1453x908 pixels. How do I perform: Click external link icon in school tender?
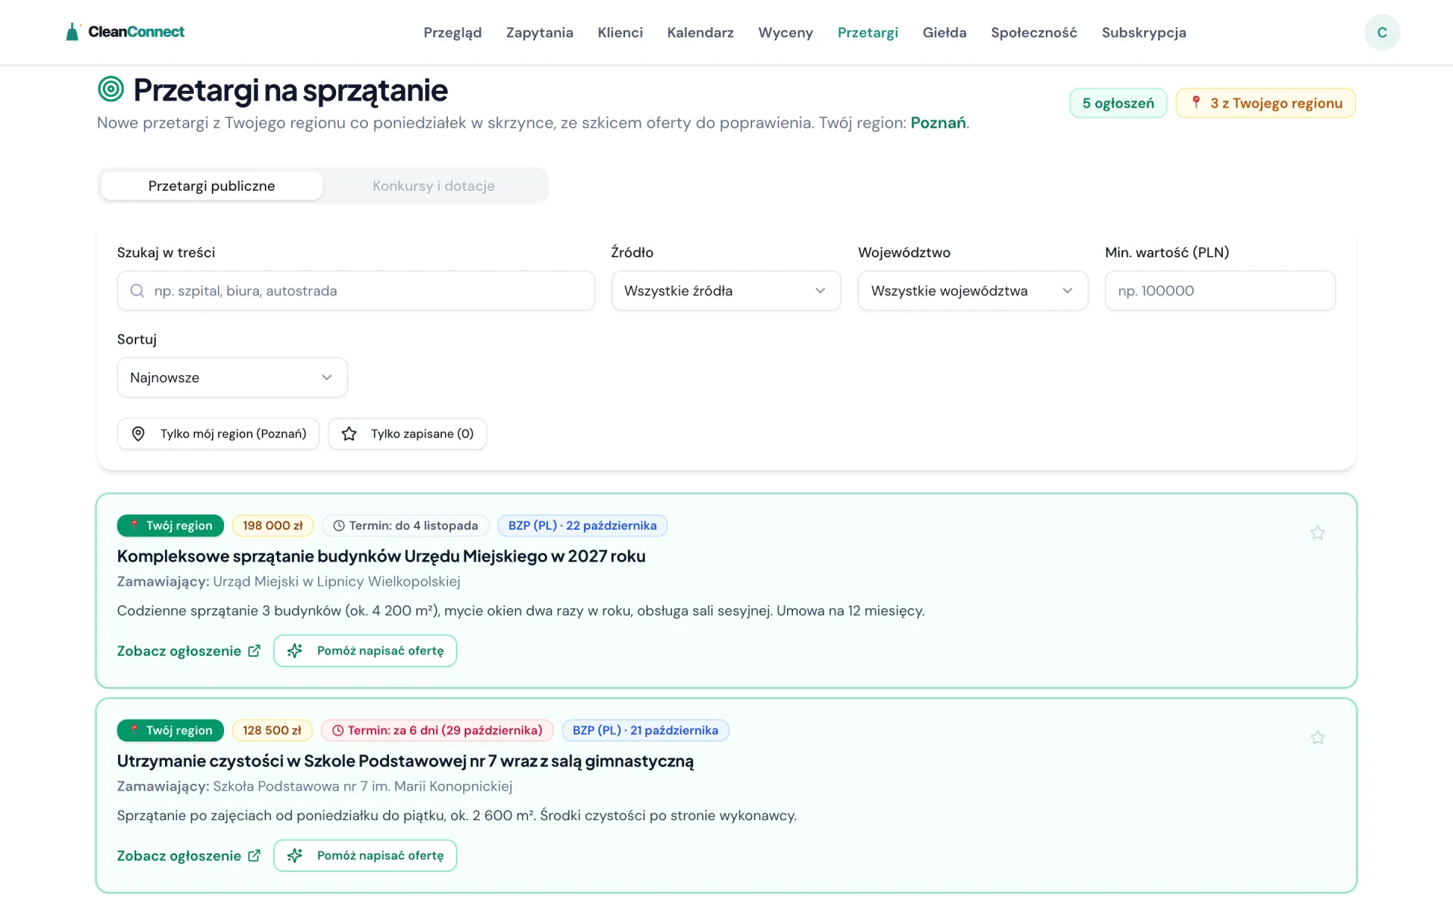[x=254, y=856]
